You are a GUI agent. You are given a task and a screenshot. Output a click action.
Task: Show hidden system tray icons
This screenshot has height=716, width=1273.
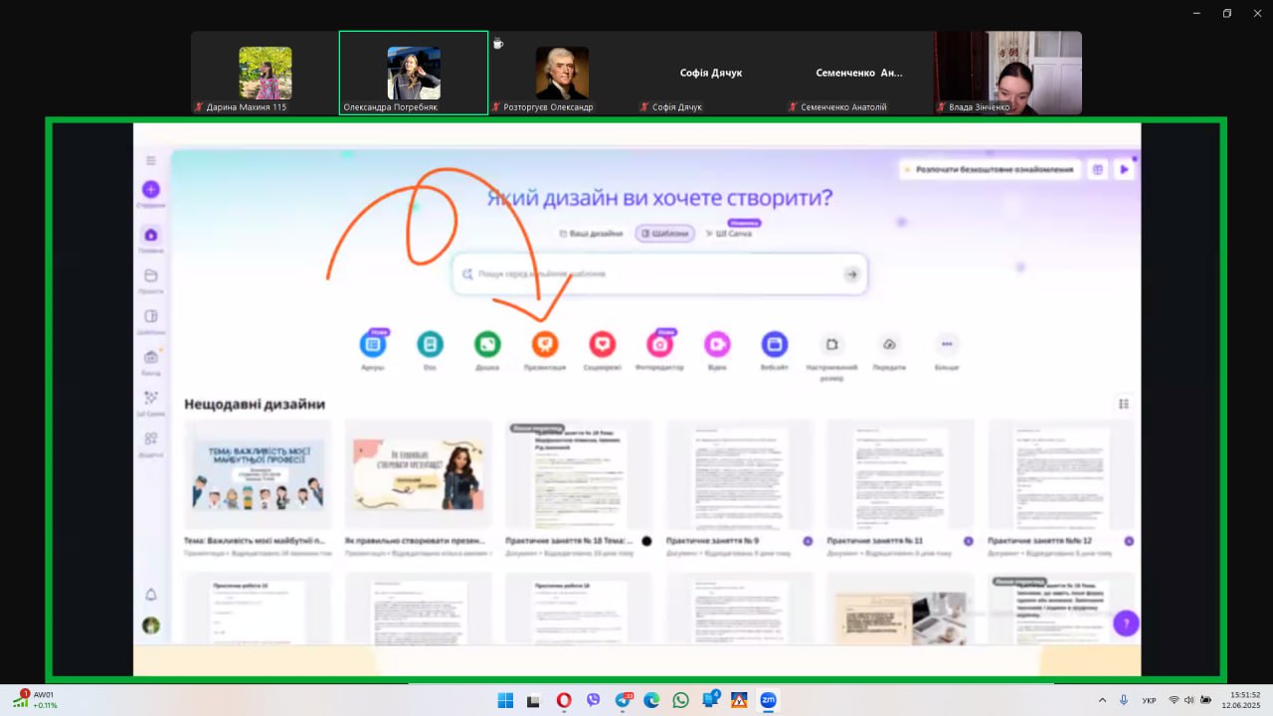click(x=1102, y=700)
